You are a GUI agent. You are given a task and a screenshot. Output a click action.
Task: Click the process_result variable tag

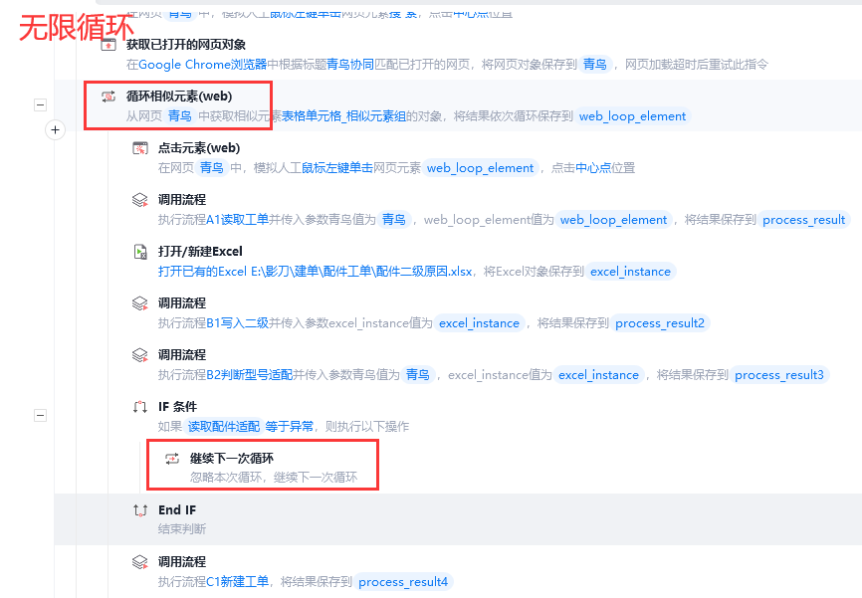[803, 220]
